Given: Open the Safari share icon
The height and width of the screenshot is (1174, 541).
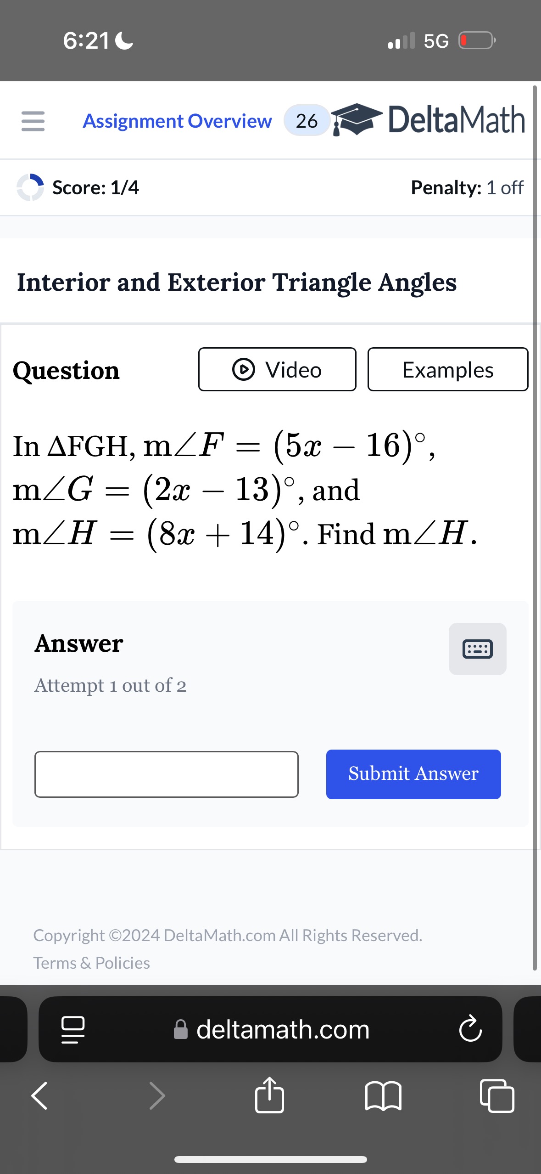Looking at the screenshot, I should (269, 1095).
